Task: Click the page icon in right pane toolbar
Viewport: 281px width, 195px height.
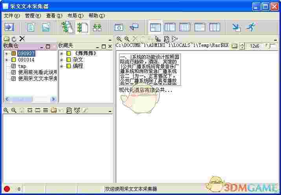Action: [167, 39]
